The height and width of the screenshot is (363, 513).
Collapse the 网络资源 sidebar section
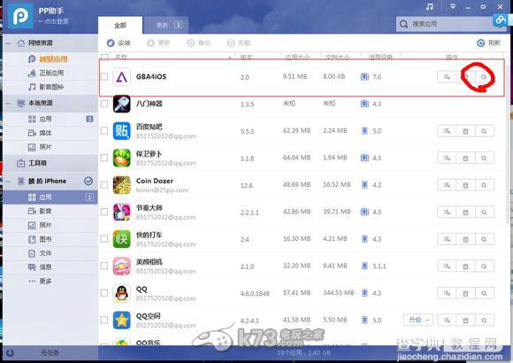[8, 43]
